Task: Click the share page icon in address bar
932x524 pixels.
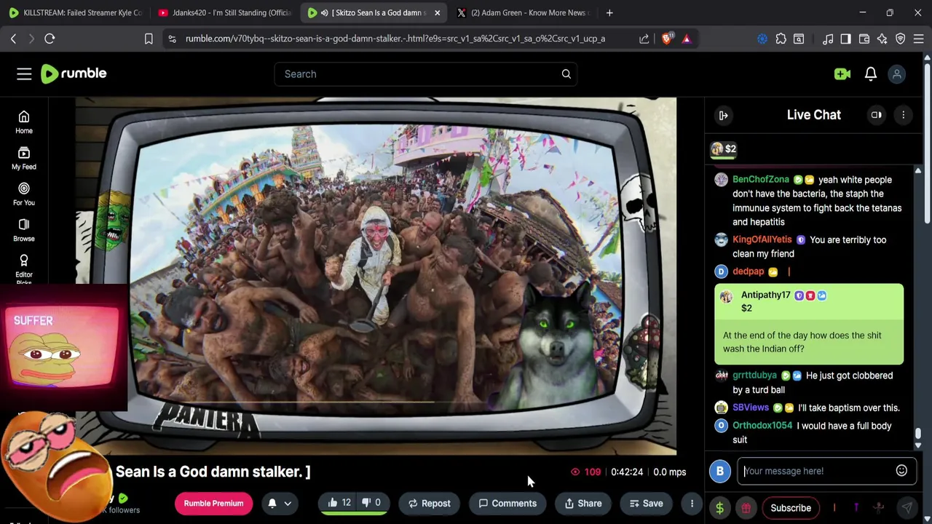Action: click(644, 39)
